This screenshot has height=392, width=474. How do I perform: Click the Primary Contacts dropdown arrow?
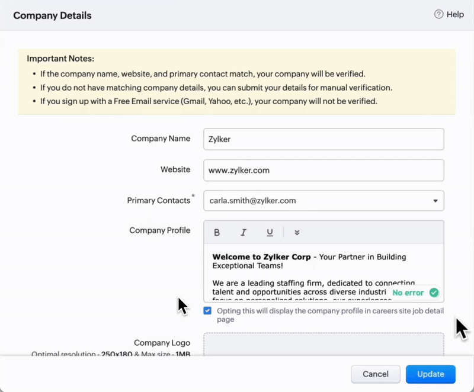point(435,201)
